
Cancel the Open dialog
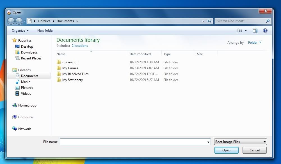(x=255, y=150)
